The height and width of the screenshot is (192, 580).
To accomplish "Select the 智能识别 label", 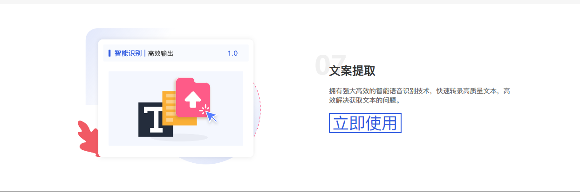I will tap(128, 53).
